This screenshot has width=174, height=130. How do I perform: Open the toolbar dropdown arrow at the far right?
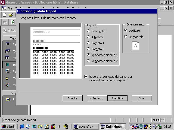(159, 23)
